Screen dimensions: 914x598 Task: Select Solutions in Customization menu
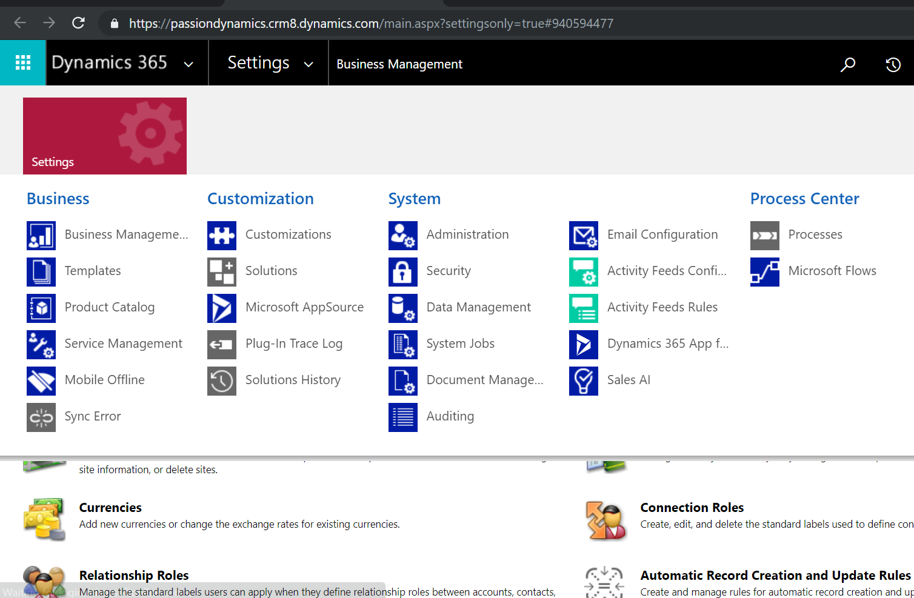pyautogui.click(x=271, y=271)
